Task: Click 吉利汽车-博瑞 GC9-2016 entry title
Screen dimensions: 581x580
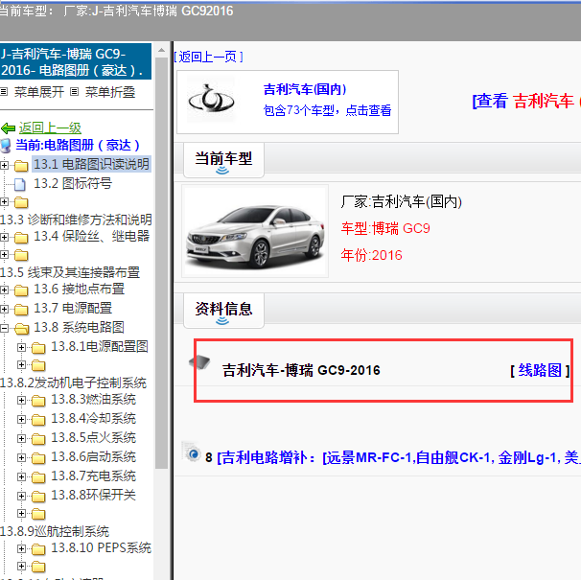Action: tap(301, 370)
